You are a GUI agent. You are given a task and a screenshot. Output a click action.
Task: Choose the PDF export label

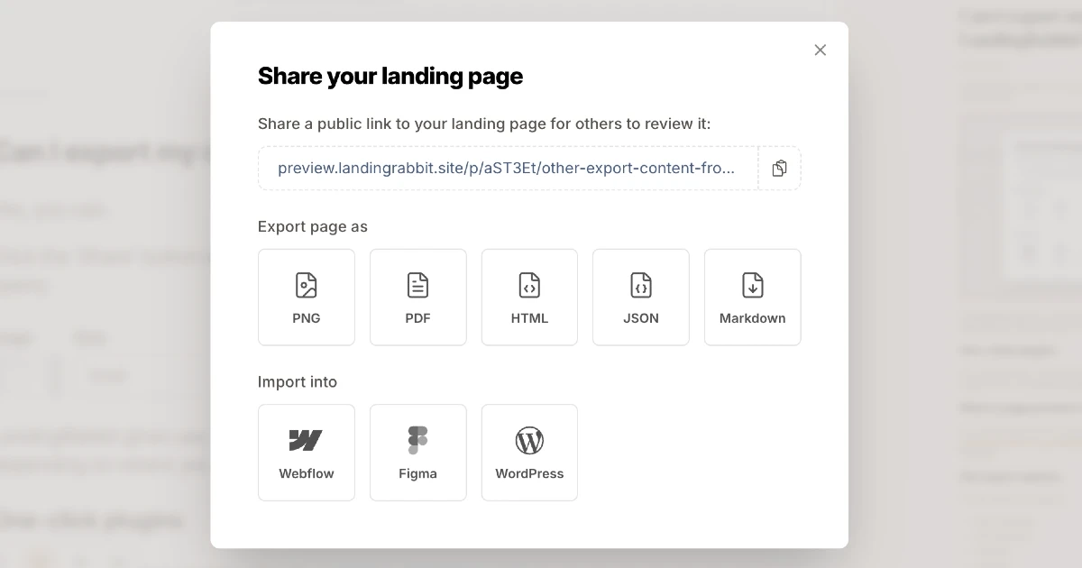(x=417, y=318)
